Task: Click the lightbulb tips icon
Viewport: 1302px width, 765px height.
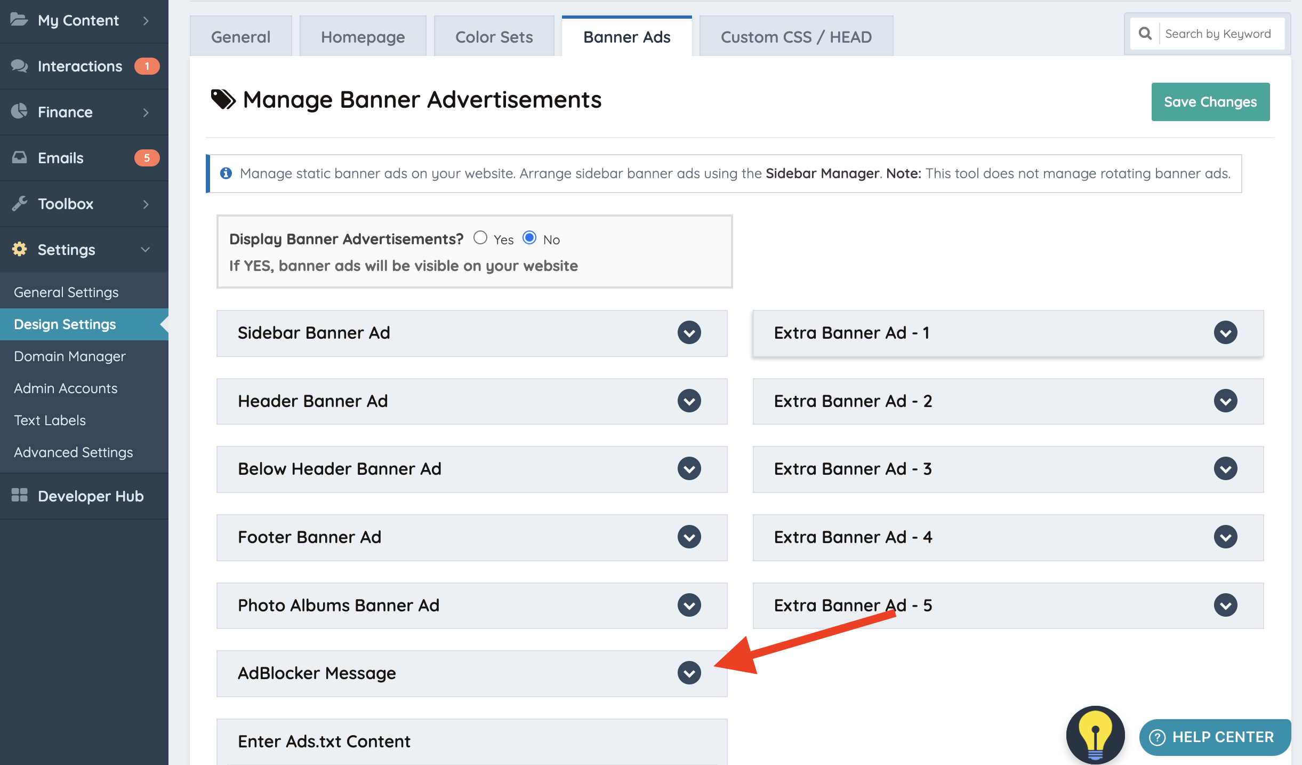Action: coord(1095,735)
